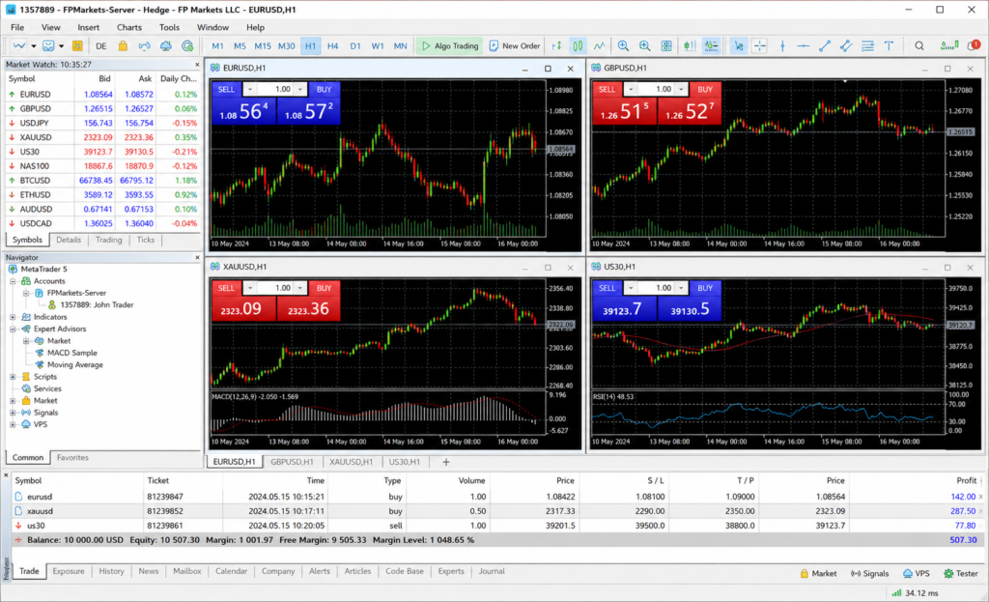Switch timeframe to H4
Image resolution: width=989 pixels, height=602 pixels.
[332, 46]
